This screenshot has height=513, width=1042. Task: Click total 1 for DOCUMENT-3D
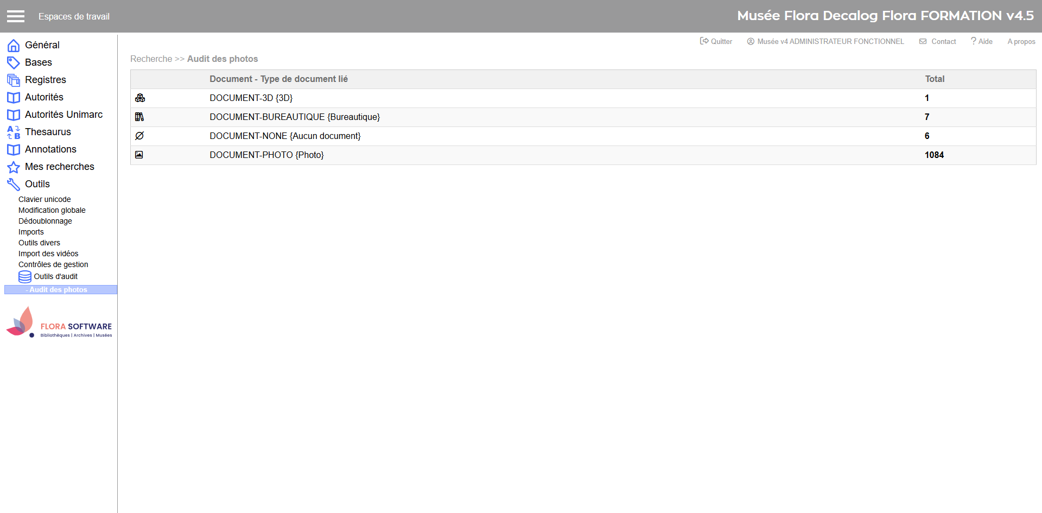[927, 98]
